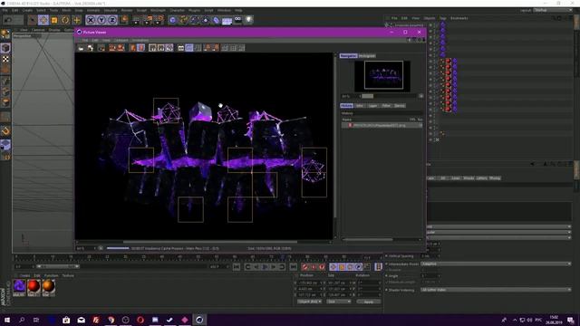Image resolution: width=580 pixels, height=326 pixels.
Task: Toggle Coordinate System icon
Action: [124, 20]
